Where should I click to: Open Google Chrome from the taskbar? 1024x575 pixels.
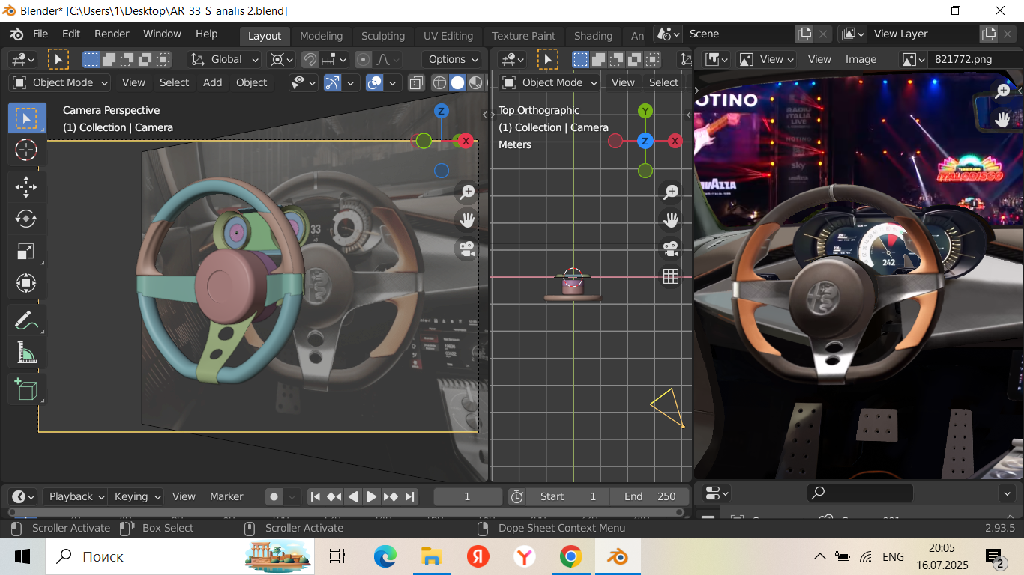pos(571,556)
